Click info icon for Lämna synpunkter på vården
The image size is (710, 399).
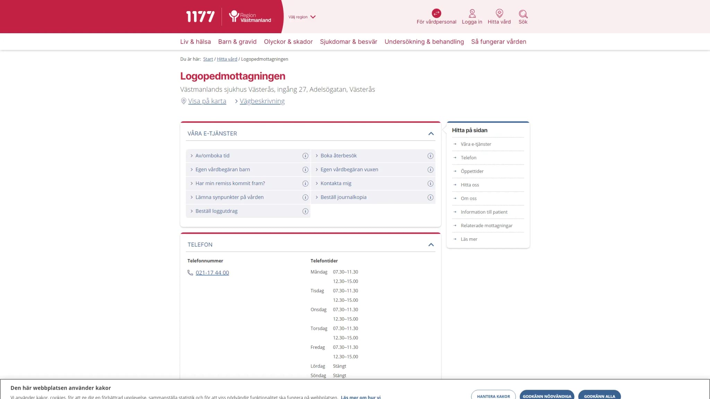click(305, 197)
